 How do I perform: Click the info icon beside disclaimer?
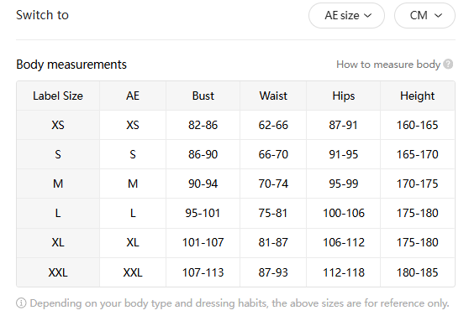pos(21,303)
